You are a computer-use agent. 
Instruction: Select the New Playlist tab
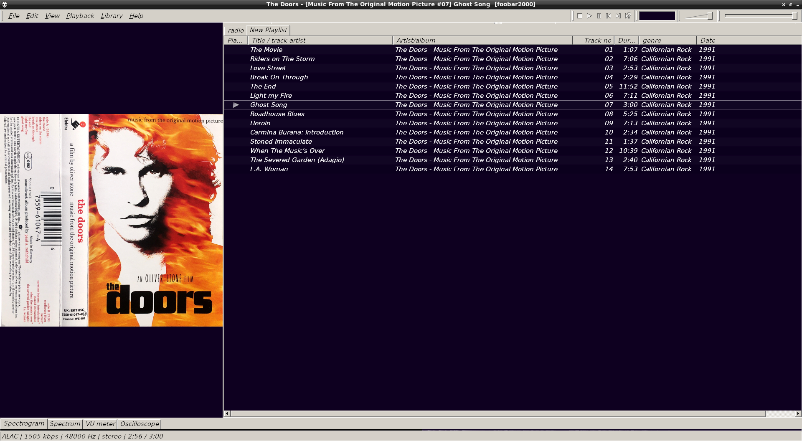pos(268,30)
